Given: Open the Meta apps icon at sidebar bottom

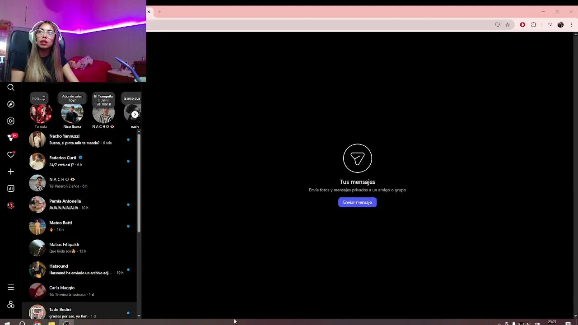Looking at the screenshot, I should [x=11, y=305].
